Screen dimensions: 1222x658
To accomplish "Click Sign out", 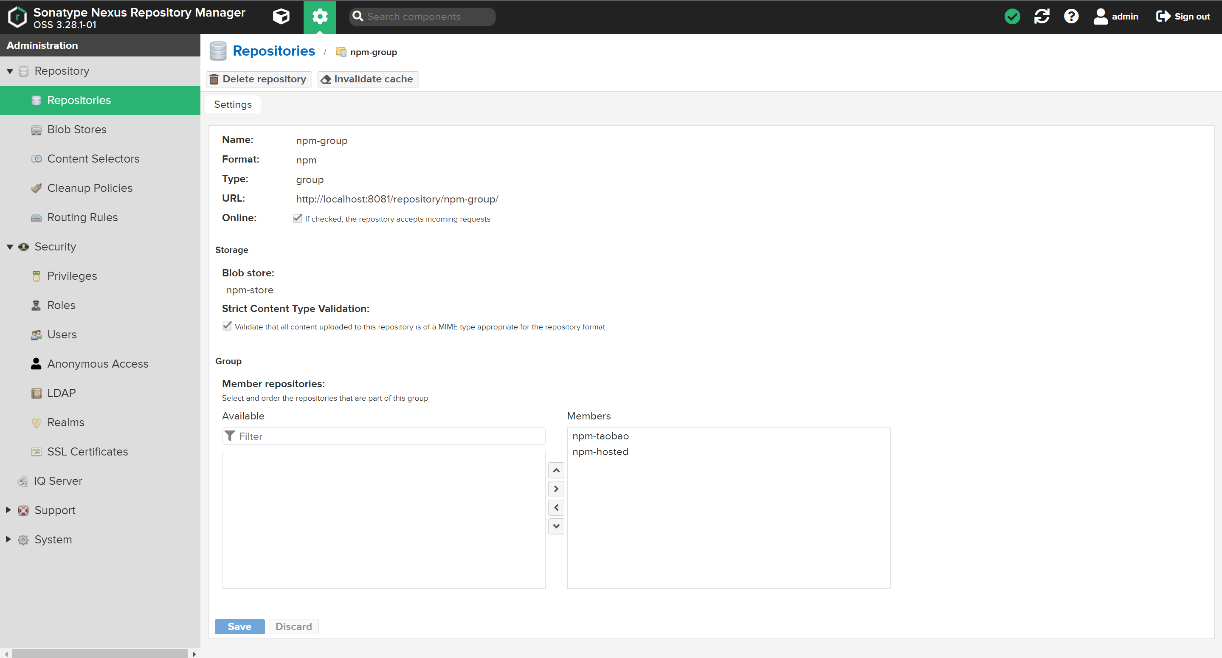I will (x=1183, y=17).
